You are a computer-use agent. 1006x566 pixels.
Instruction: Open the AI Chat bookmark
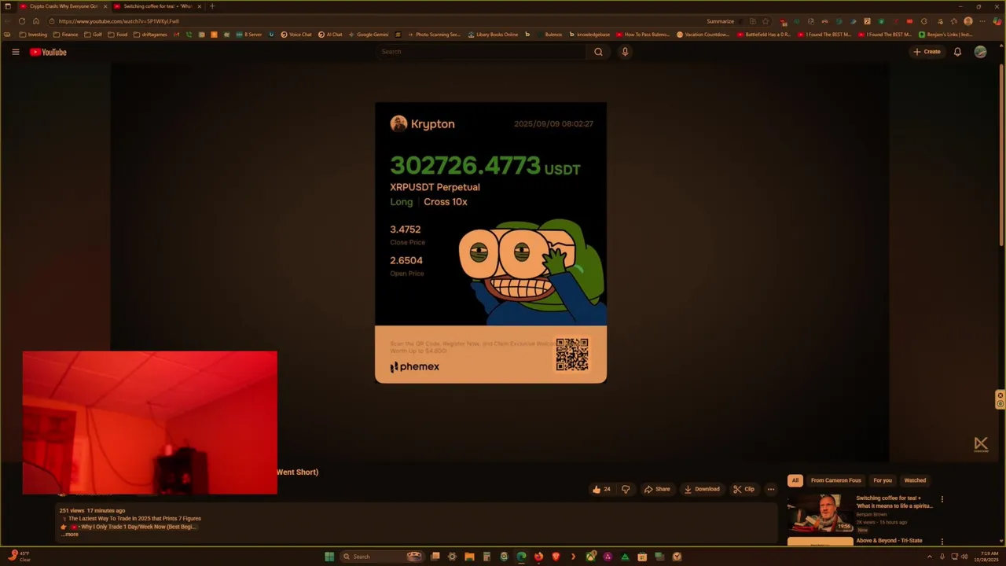(330, 35)
